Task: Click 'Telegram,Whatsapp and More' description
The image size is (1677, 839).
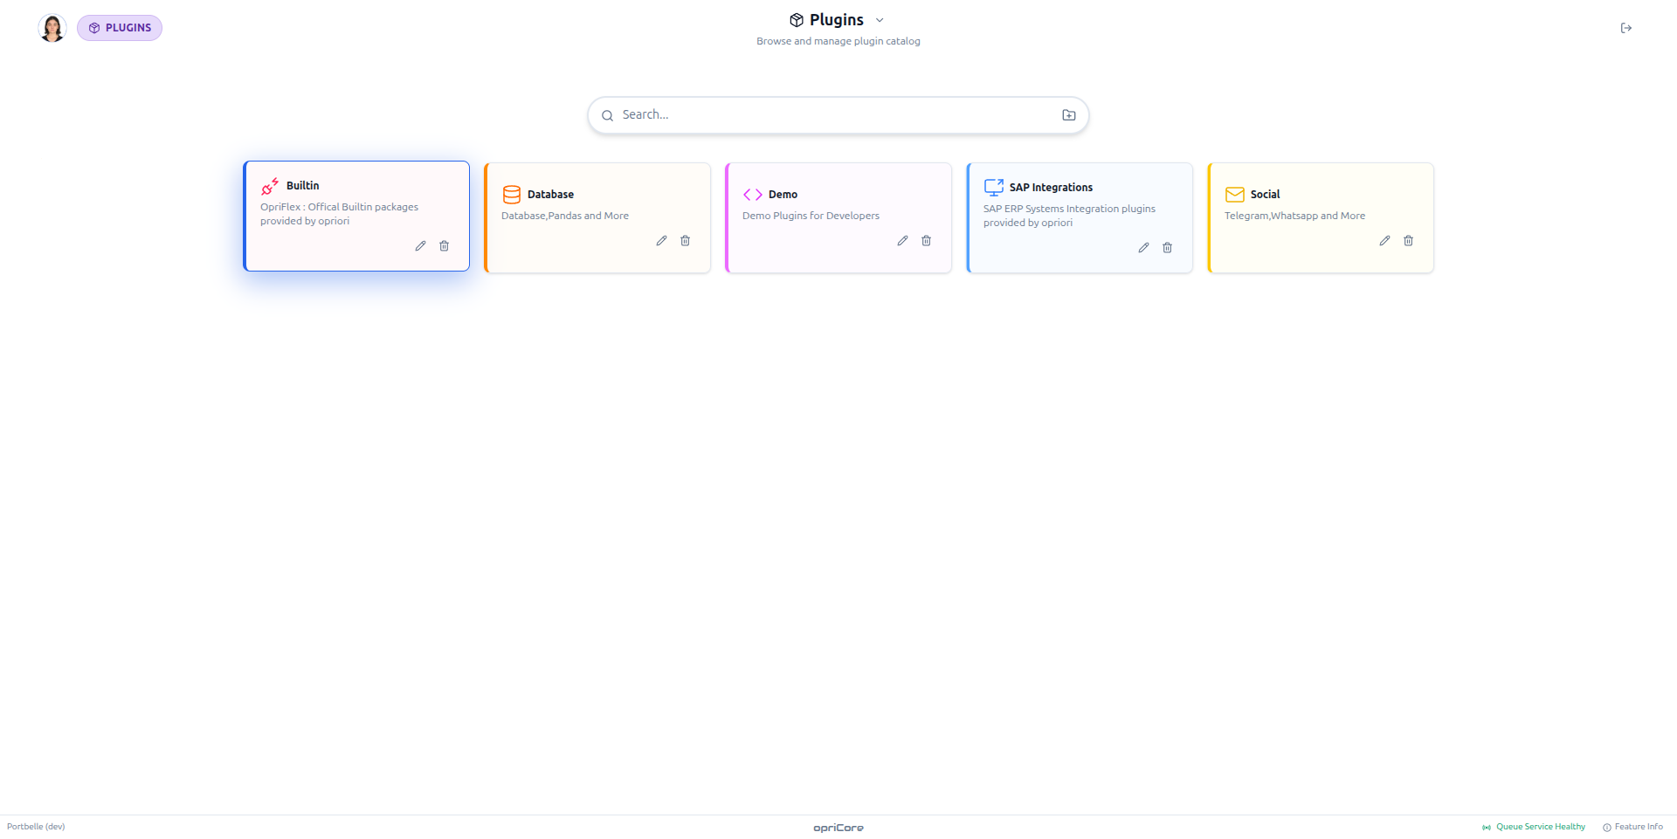Action: (x=1294, y=216)
